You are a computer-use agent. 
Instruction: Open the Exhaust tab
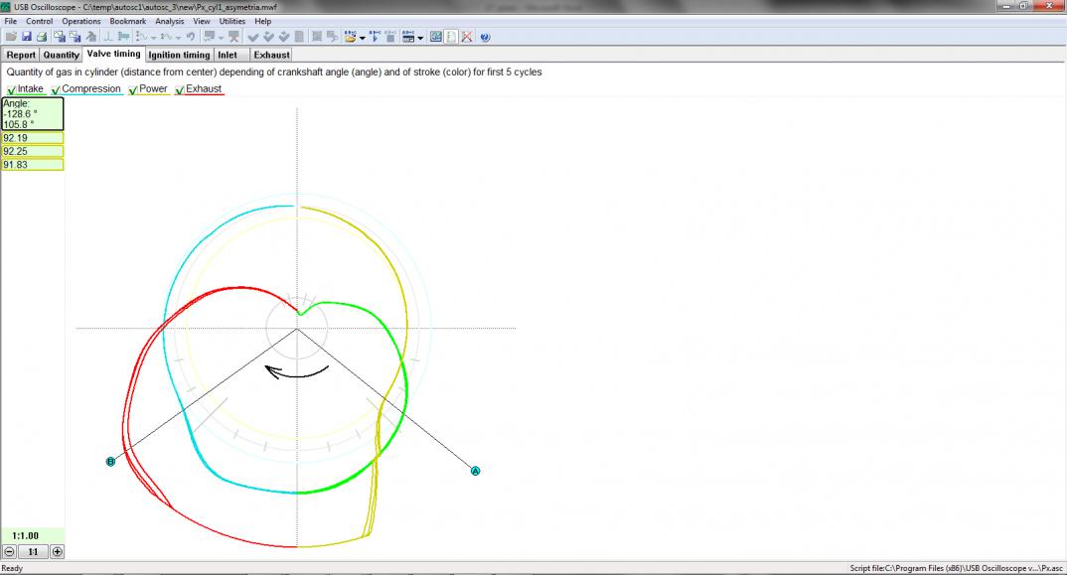tap(271, 56)
